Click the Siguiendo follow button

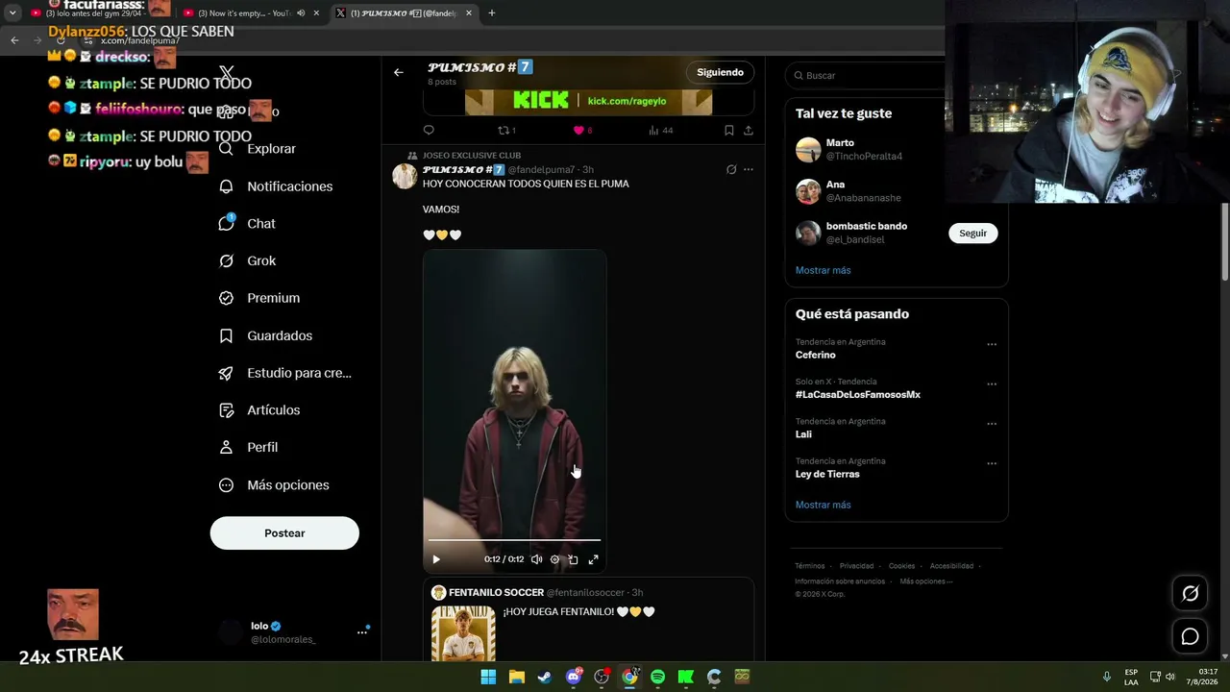(x=721, y=72)
